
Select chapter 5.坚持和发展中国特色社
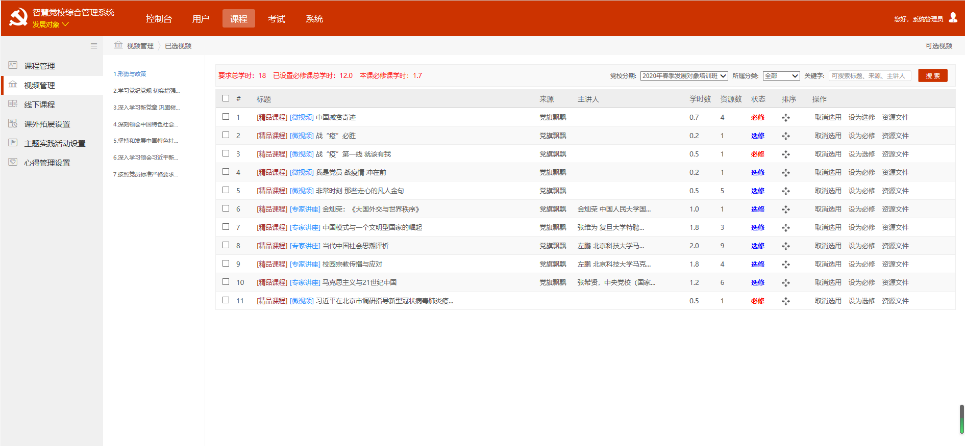pyautogui.click(x=145, y=141)
